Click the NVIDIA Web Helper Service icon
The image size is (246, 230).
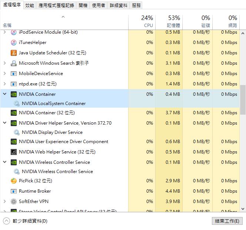pos(14,152)
